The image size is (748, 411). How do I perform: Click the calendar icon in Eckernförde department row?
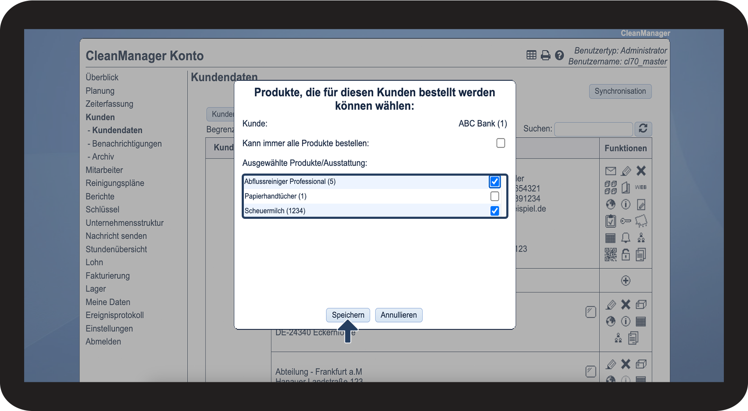pos(641,322)
